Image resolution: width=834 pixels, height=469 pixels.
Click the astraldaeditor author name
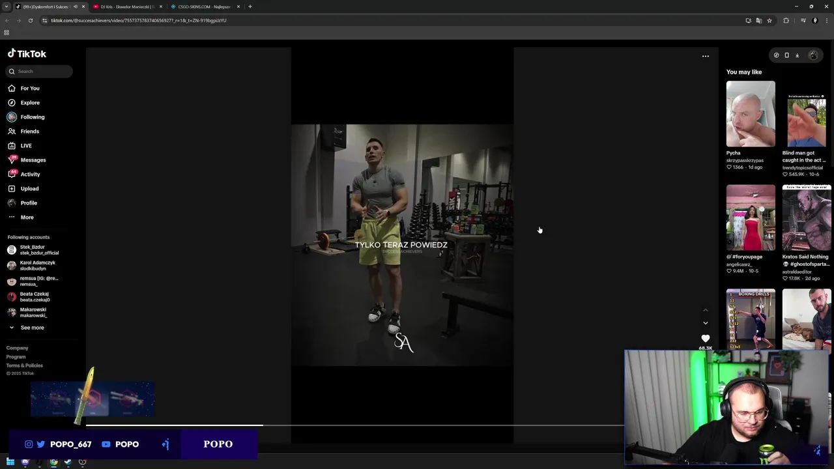click(799, 272)
